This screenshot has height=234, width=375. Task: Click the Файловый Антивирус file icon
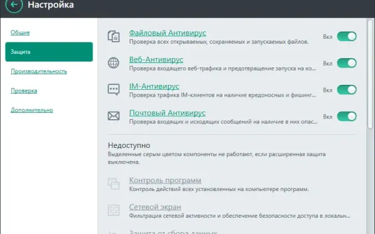click(x=114, y=37)
